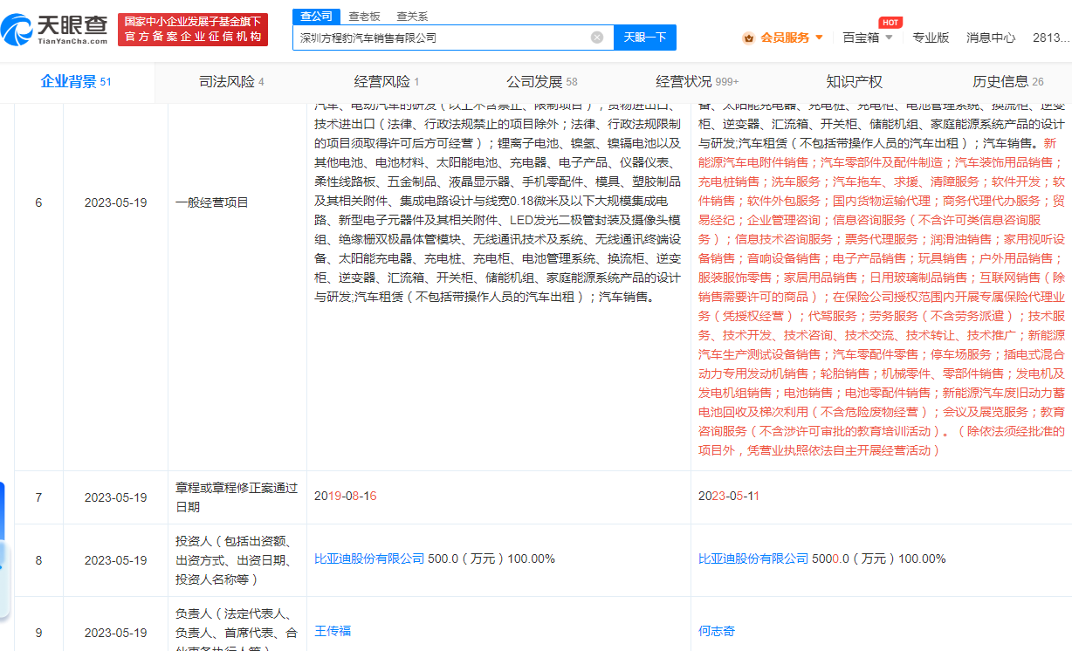
Task: Click the 2023-05-19 date in row 8
Action: coord(115,560)
